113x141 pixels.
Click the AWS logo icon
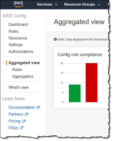coord(18,4)
